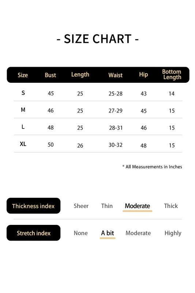Select the Waist column header
Image resolution: width=195 pixels, height=293 pixels.
[x=116, y=75]
